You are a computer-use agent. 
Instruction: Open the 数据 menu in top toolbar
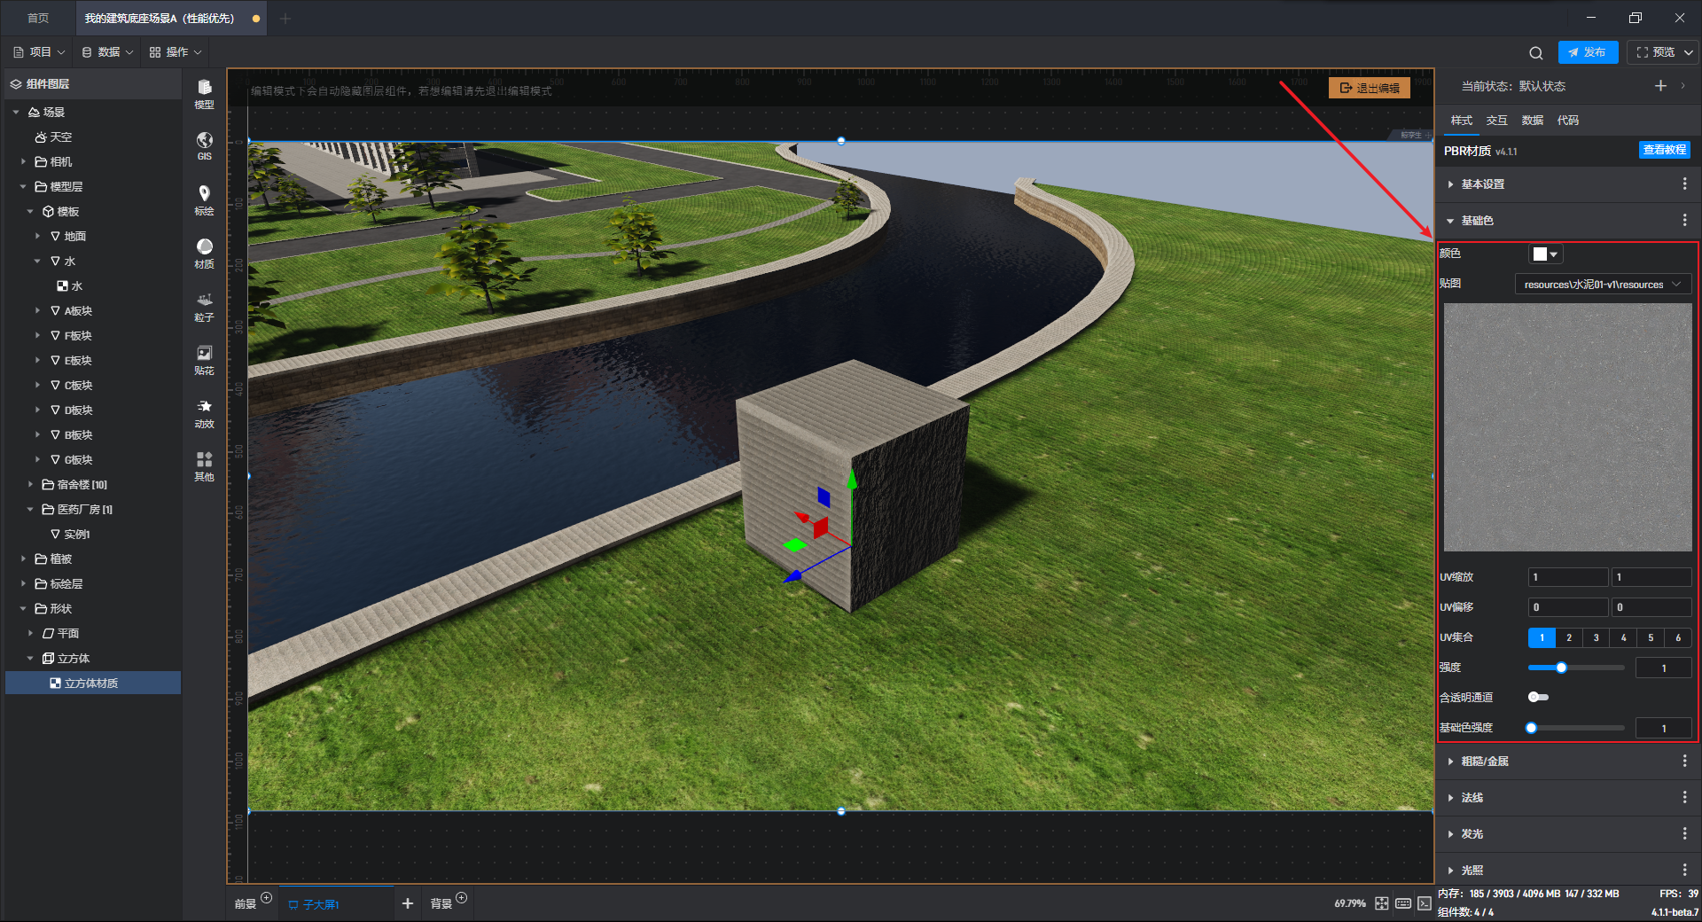tap(107, 52)
